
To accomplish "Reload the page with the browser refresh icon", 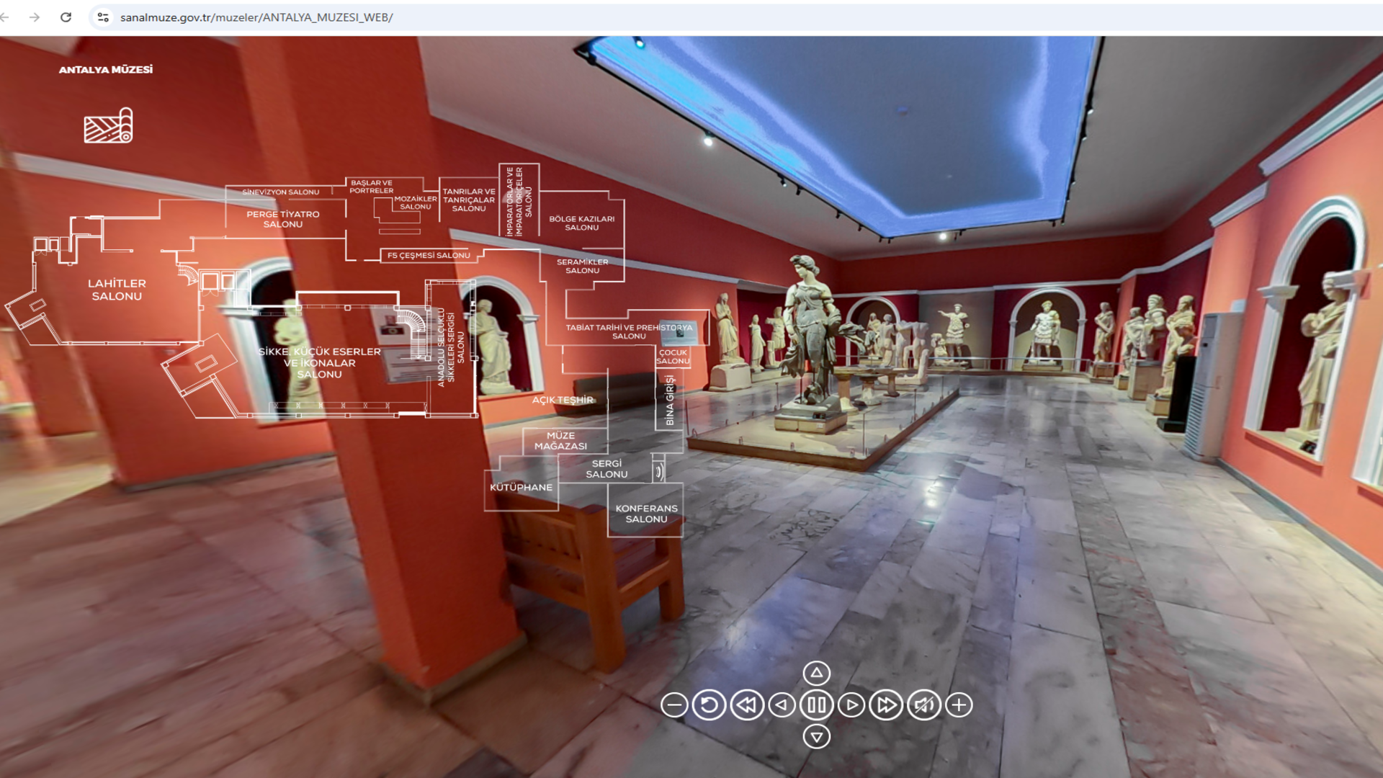I will point(66,17).
